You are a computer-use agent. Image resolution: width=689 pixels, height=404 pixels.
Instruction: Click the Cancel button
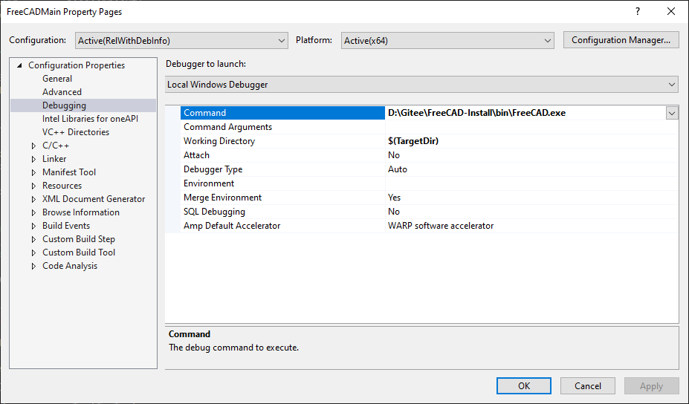tap(587, 385)
